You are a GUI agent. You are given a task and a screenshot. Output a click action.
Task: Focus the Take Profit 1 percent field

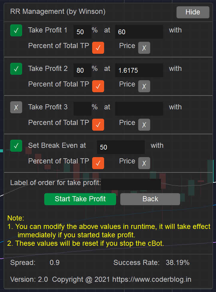click(83, 32)
